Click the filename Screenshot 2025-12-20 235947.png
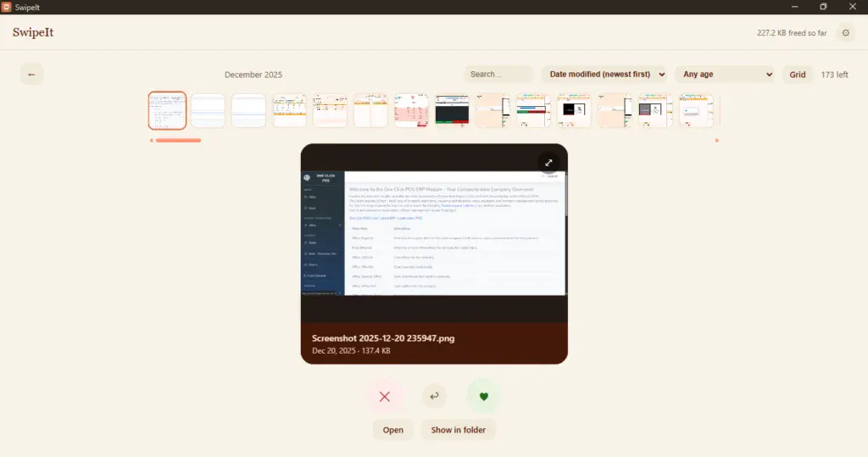This screenshot has height=457, width=868. pos(383,338)
